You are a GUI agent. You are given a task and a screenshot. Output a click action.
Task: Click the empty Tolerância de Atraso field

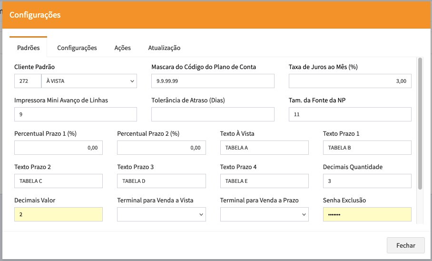tap(213, 114)
